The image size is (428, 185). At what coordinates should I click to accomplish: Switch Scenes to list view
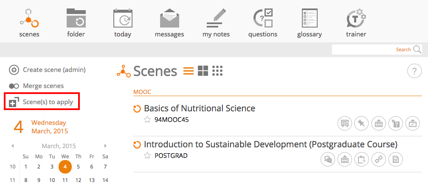[189, 71]
